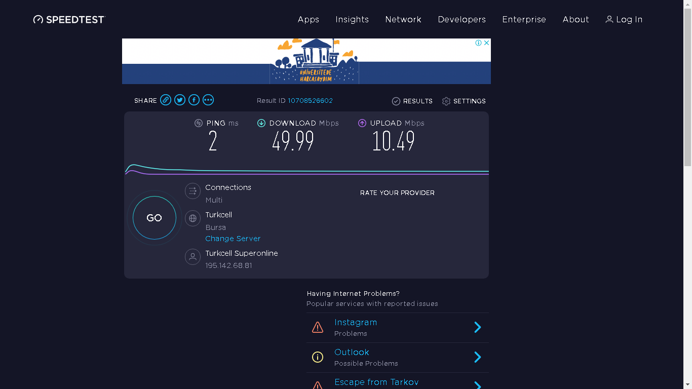Share result via Facebook icon
This screenshot has height=389, width=692.
coord(194,100)
